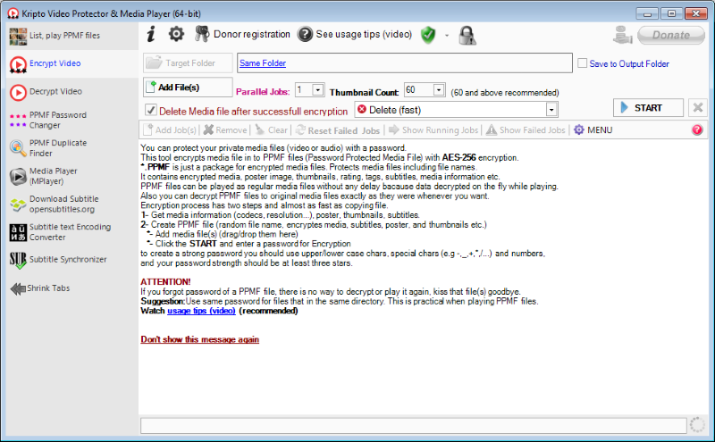This screenshot has width=715, height=442.
Task: Switch to the Decrypt Video tab
Action: pyautogui.click(x=71, y=92)
